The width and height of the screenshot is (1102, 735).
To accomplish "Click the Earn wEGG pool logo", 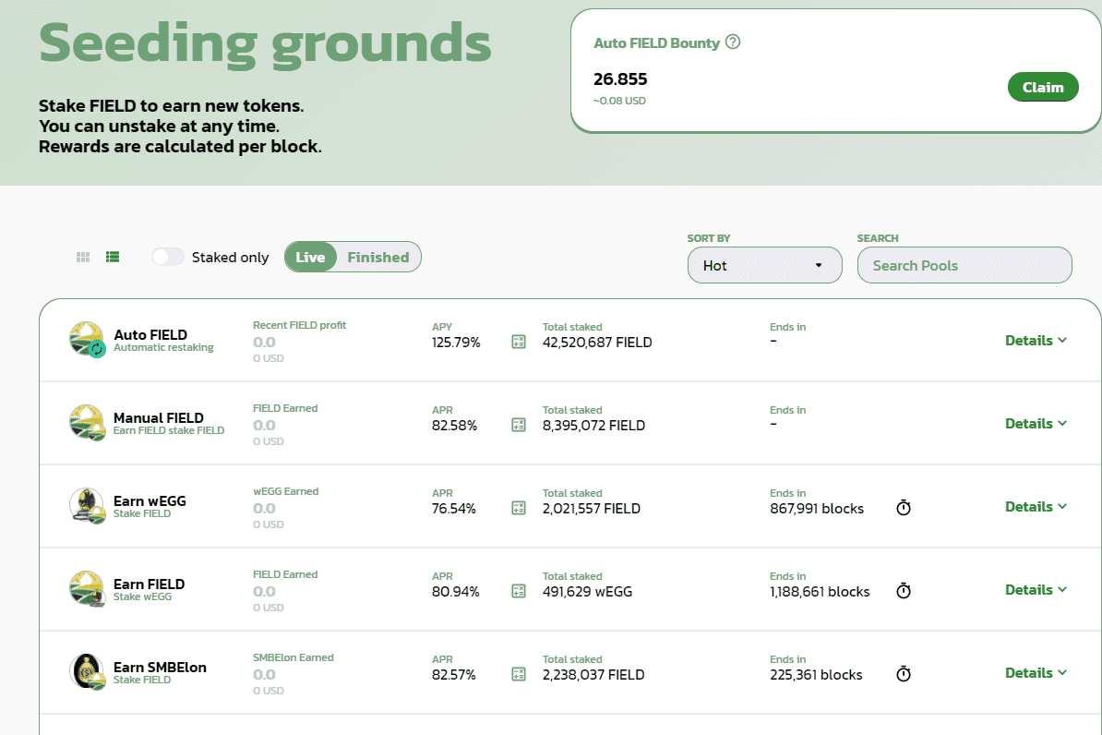I will point(88,506).
